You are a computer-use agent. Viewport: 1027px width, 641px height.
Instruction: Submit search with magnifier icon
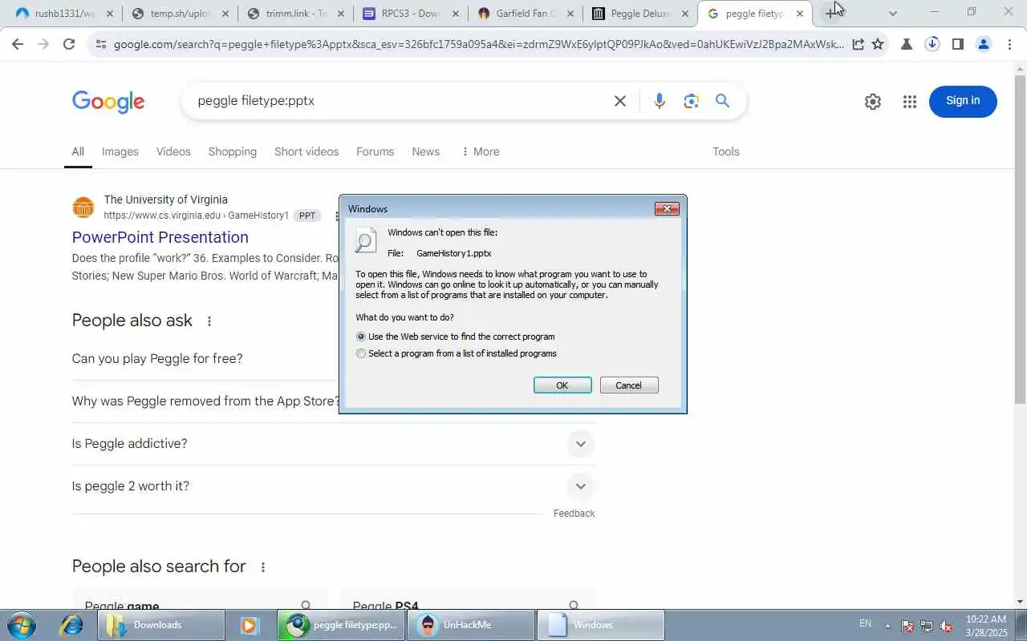point(723,101)
